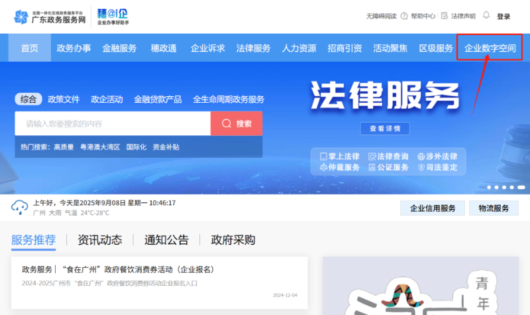Click the search keyword input field
The height and width of the screenshot is (315, 530).
click(113, 123)
